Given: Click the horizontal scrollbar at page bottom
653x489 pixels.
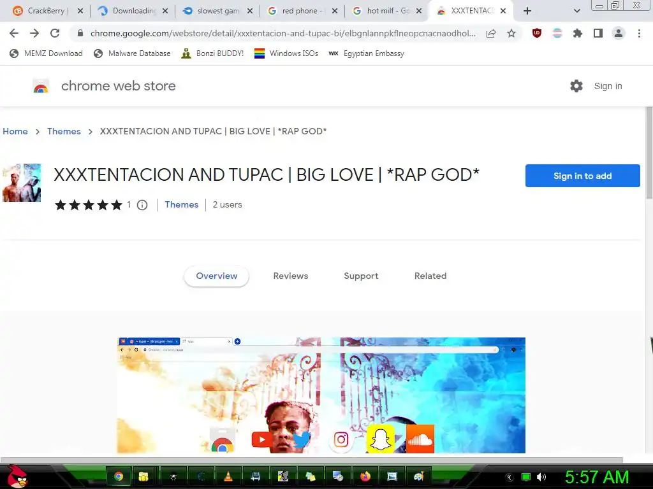Looking at the screenshot, I should pos(311,460).
